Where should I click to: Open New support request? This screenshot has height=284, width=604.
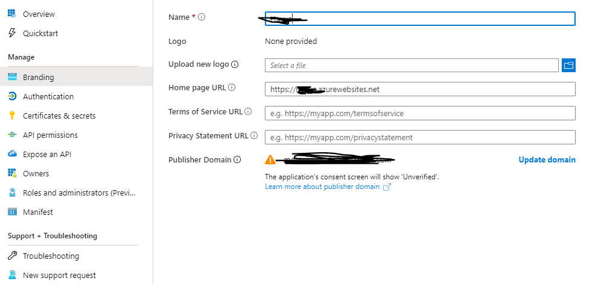tap(59, 275)
